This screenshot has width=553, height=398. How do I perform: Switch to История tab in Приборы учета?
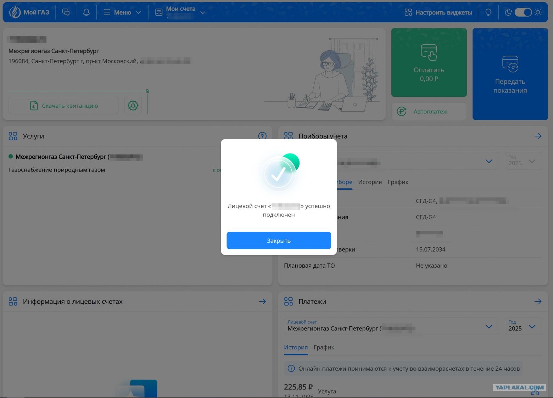(x=370, y=182)
